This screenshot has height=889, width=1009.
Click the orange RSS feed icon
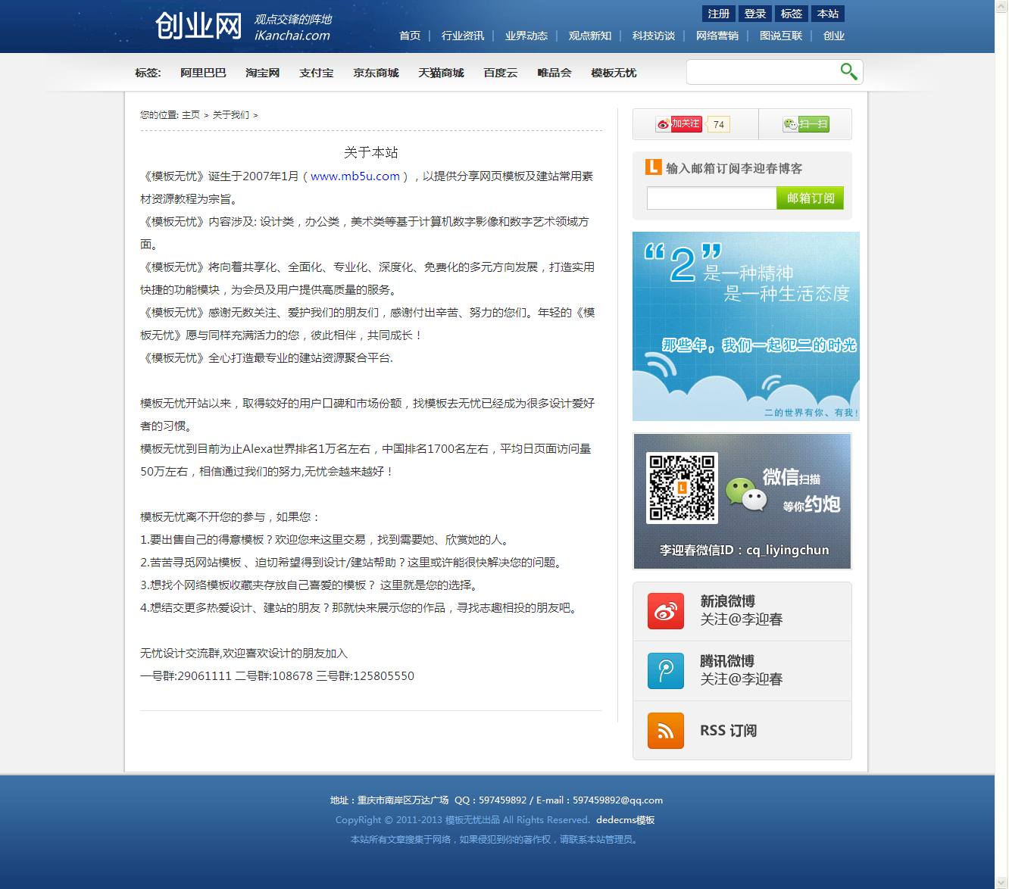(665, 731)
